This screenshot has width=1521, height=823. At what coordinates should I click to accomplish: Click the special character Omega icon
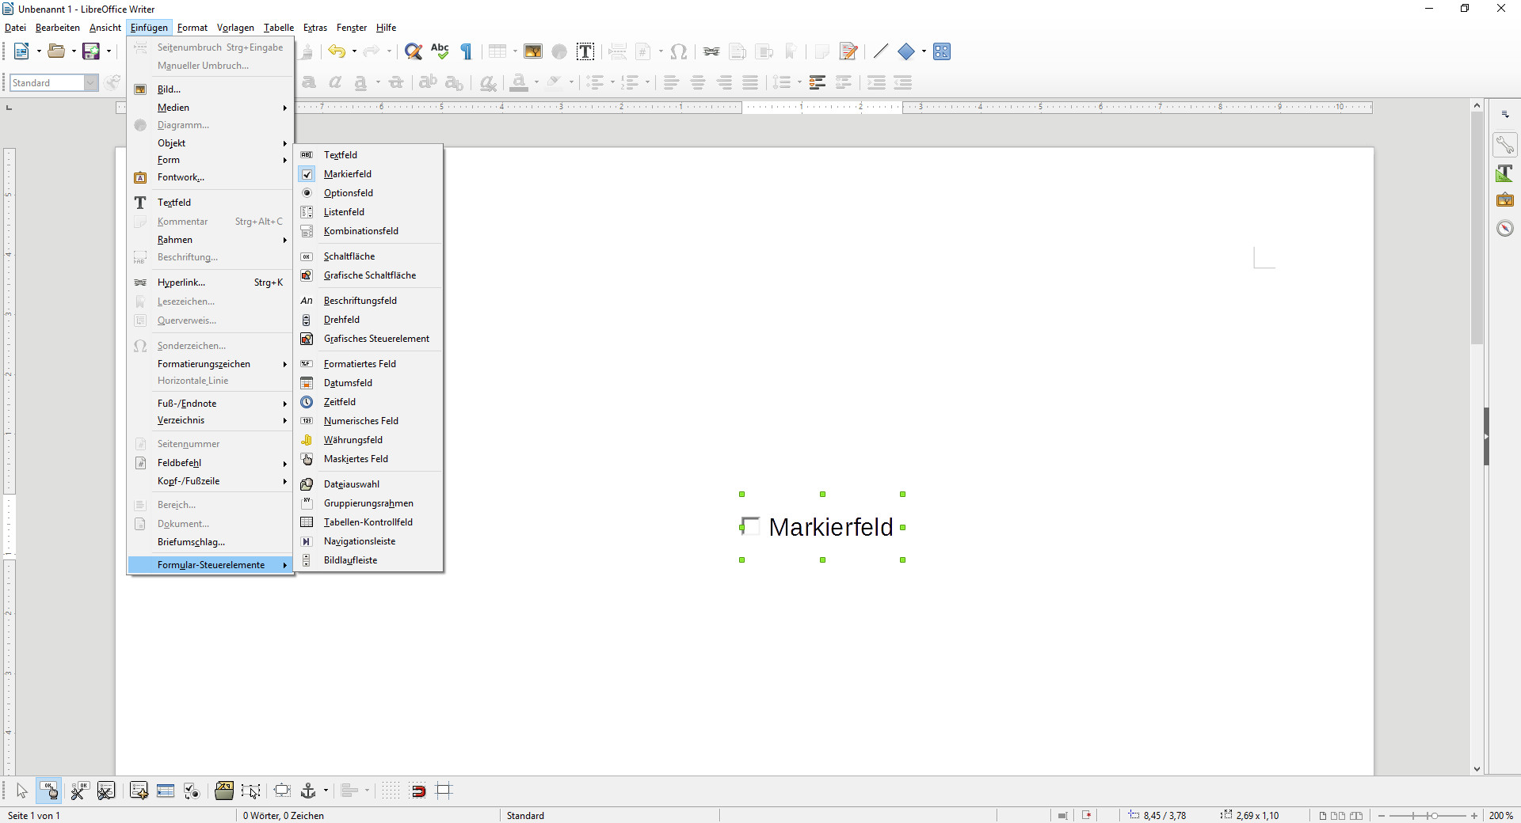[x=678, y=51]
